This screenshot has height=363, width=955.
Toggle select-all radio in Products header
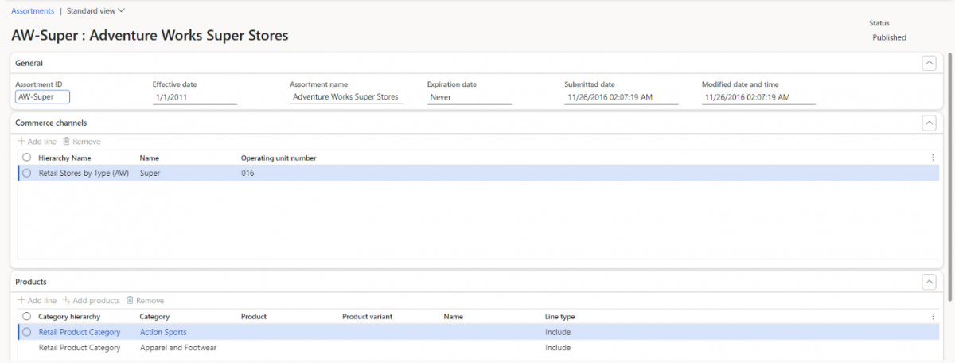26,316
